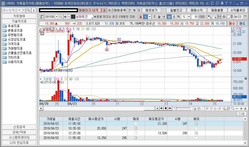Image resolution: width=249 pixels, height=147 pixels.
Task: Save chart with floppy disk icon
Action: click(219, 17)
